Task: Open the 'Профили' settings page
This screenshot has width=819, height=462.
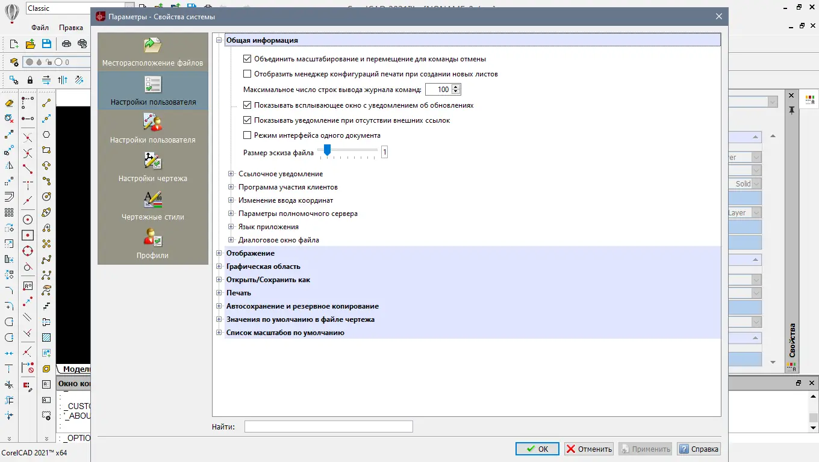Action: point(153,245)
